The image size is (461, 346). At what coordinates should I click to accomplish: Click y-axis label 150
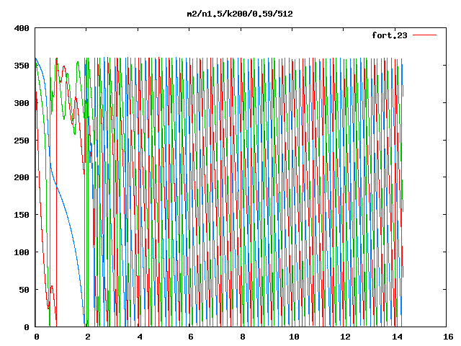coord(22,215)
